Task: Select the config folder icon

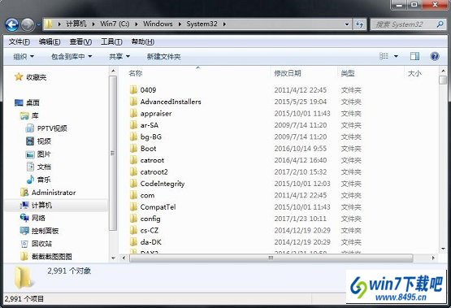Action: [133, 219]
